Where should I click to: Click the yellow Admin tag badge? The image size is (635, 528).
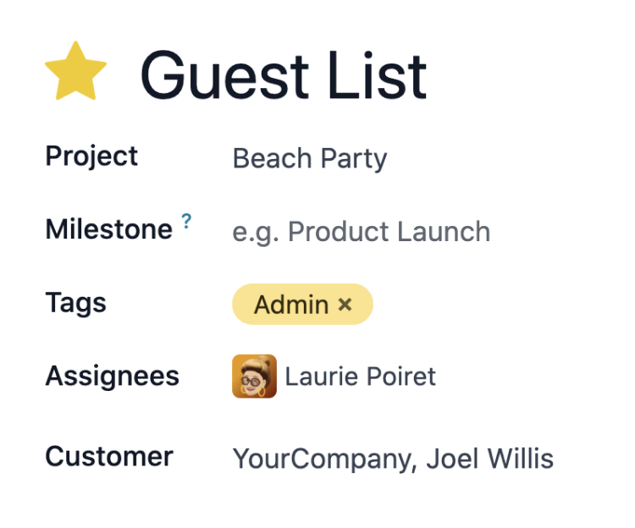[x=290, y=305]
